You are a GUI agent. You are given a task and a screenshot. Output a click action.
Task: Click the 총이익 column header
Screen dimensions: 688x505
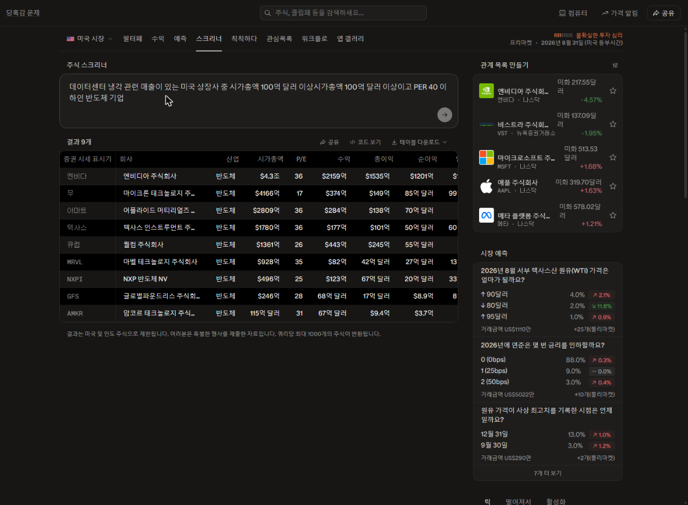[384, 159]
